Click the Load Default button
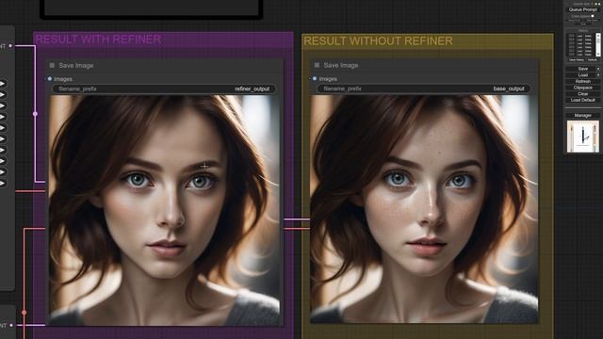 583,100
